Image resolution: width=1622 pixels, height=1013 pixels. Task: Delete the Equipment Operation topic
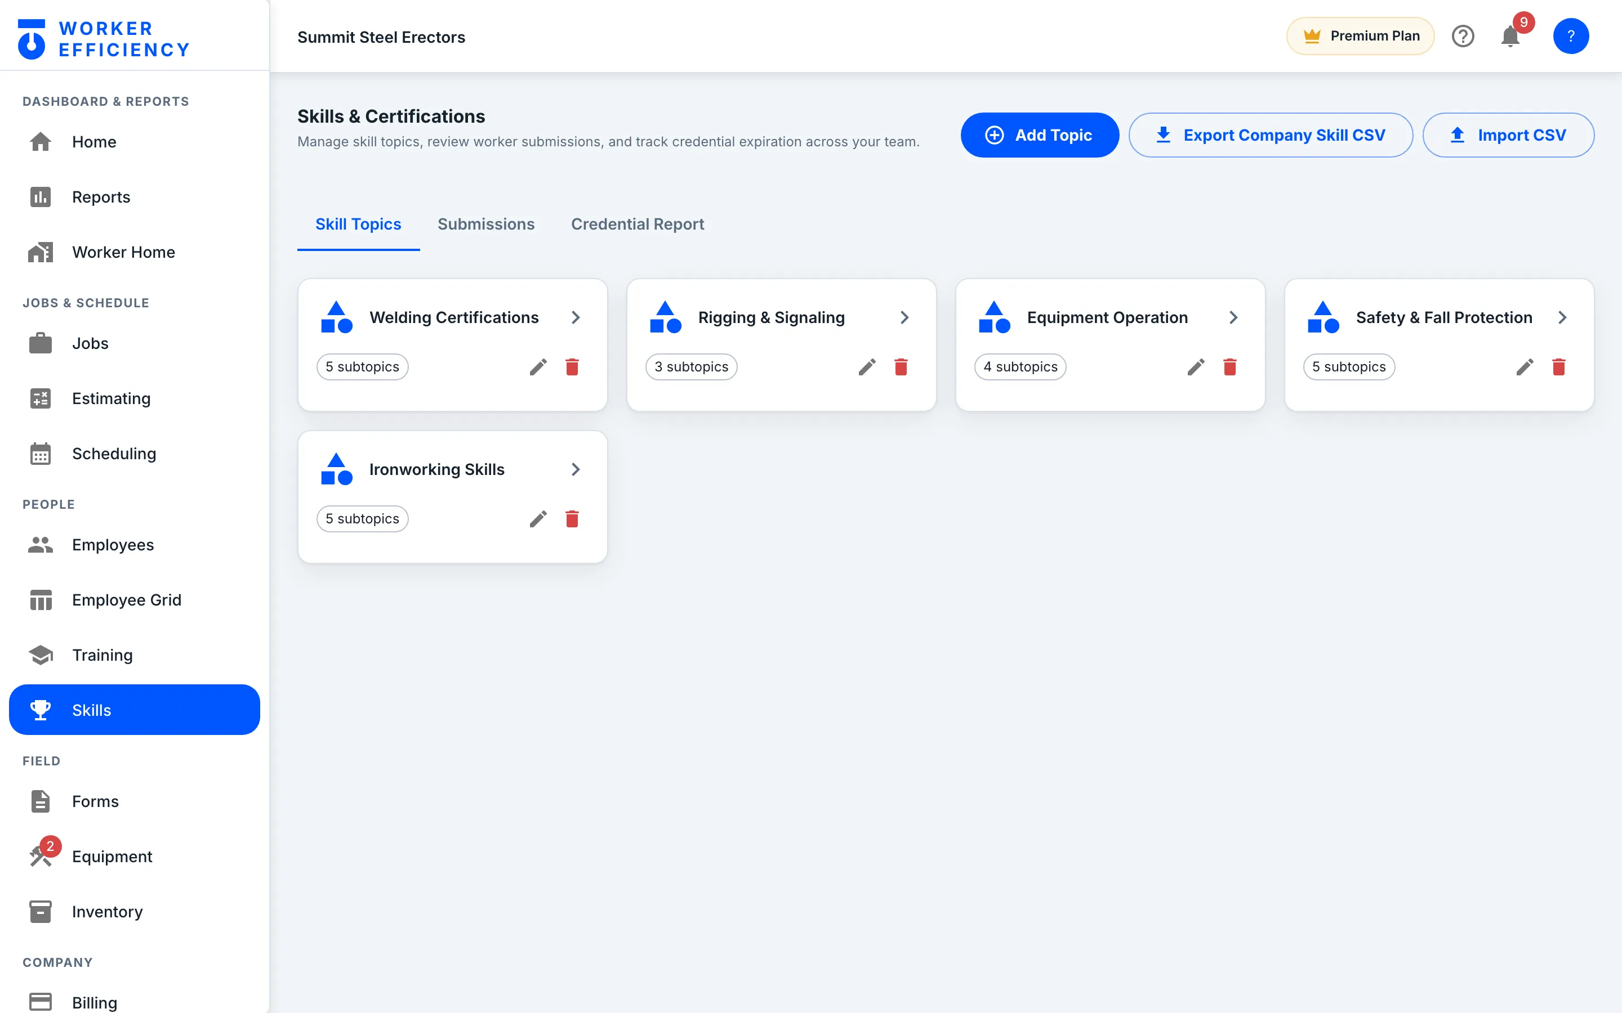1230,367
